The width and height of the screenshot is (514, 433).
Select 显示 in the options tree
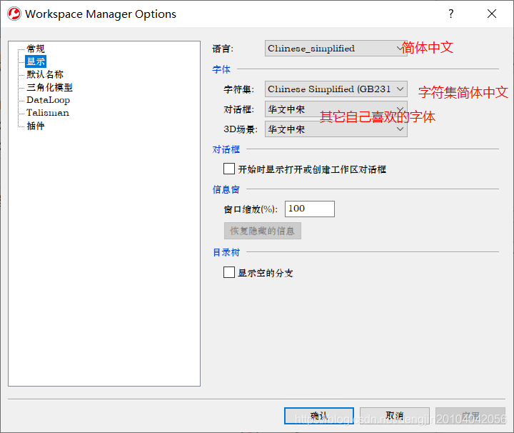click(36, 61)
